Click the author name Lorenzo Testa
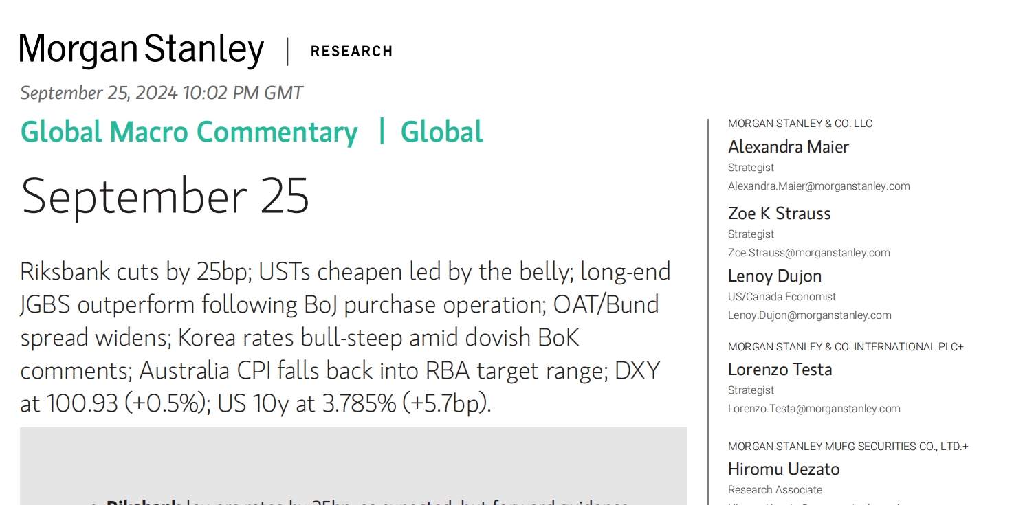Viewport: 1014px width, 505px height. tap(780, 370)
